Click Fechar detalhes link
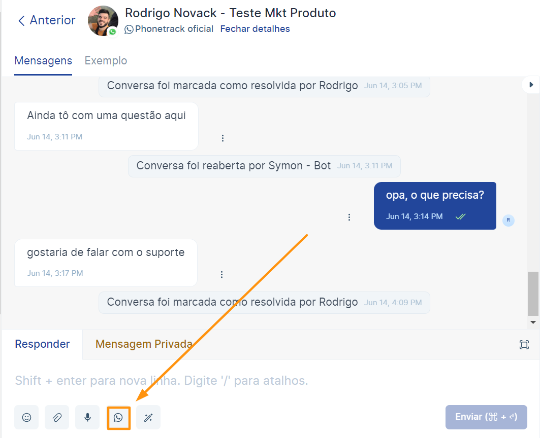The height and width of the screenshot is (438, 540). point(255,29)
